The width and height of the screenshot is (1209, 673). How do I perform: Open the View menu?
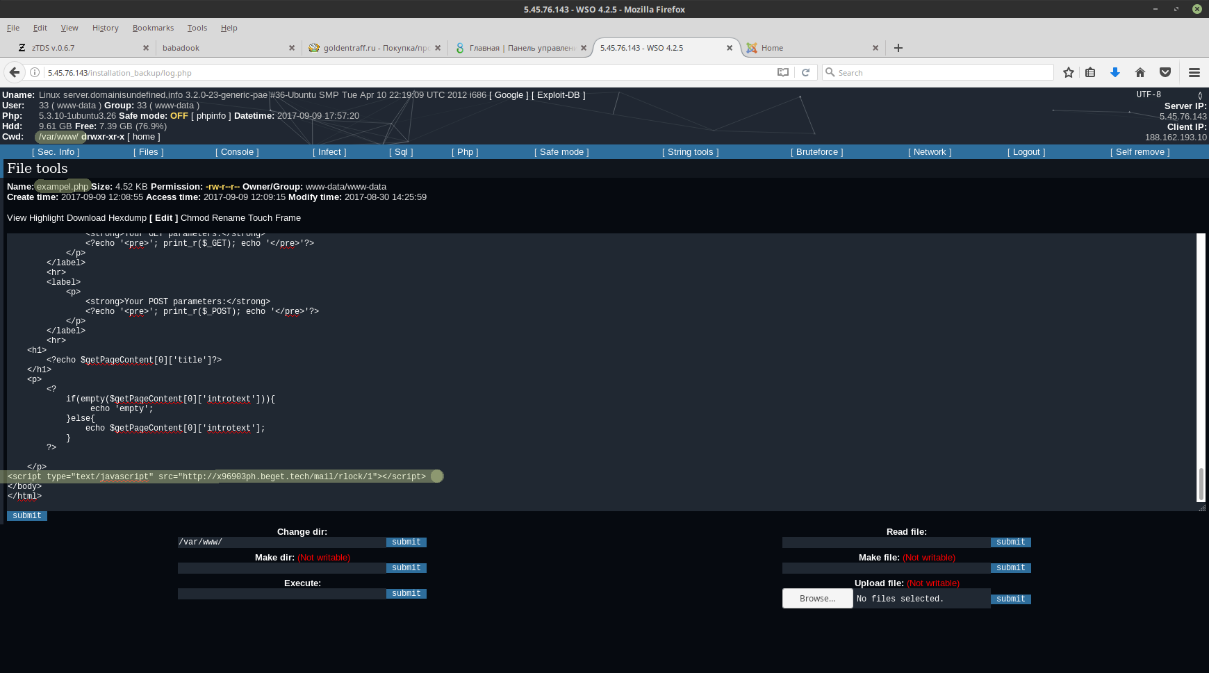click(x=69, y=28)
